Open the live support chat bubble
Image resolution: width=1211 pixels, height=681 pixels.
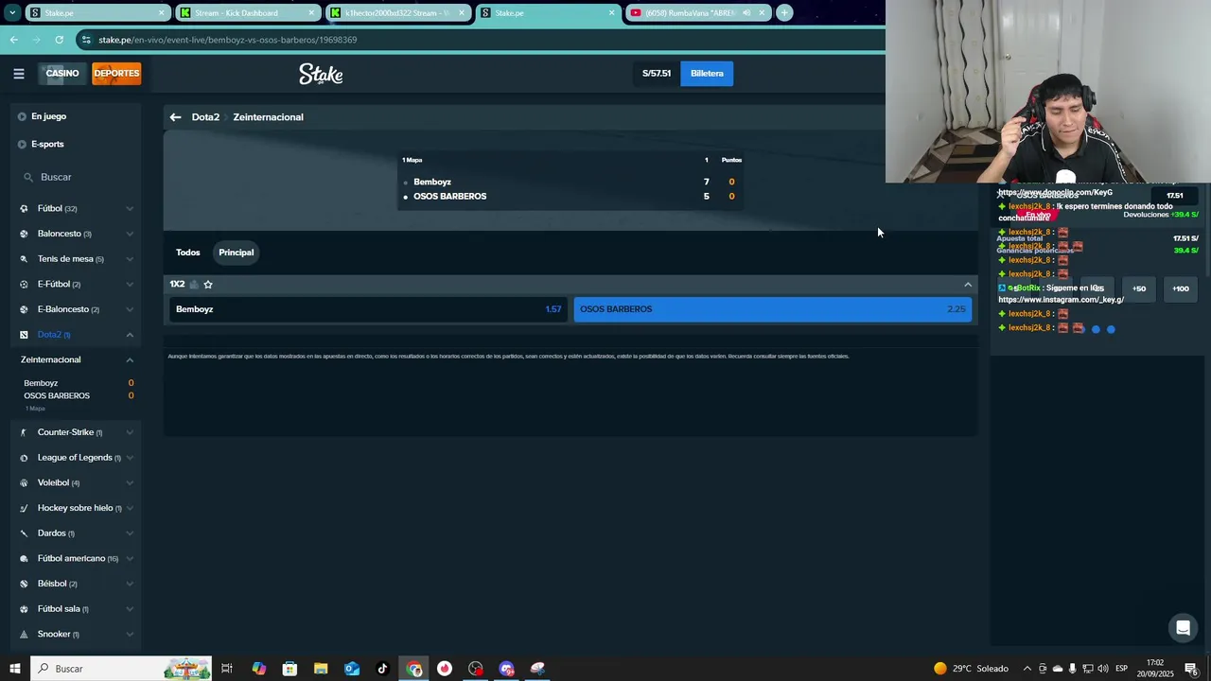(1183, 627)
